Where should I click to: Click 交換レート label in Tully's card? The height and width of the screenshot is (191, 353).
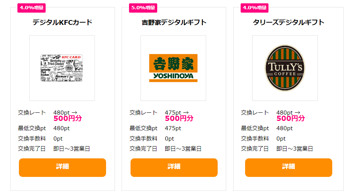tap(255, 113)
